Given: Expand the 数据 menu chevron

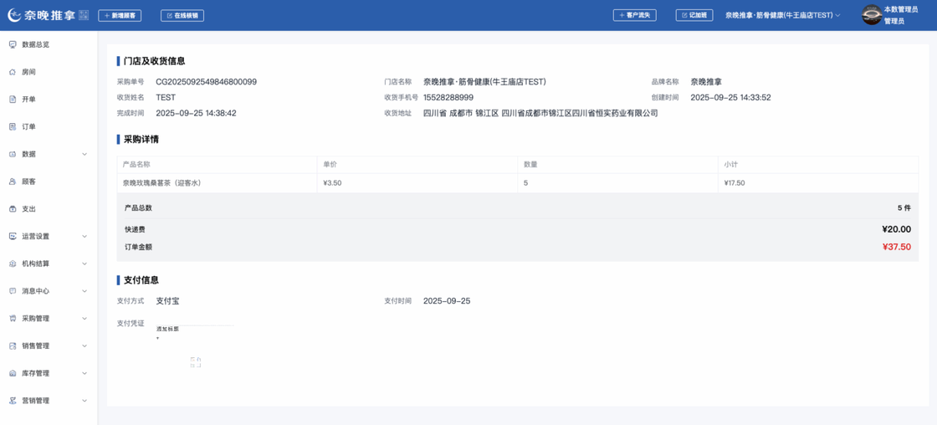Looking at the screenshot, I should coord(84,154).
